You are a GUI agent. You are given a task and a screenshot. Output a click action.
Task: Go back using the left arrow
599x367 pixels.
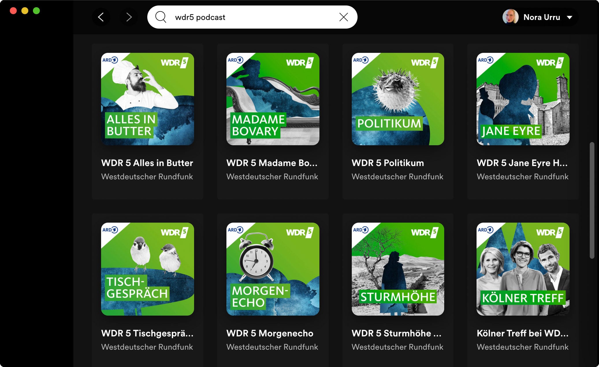(x=101, y=17)
